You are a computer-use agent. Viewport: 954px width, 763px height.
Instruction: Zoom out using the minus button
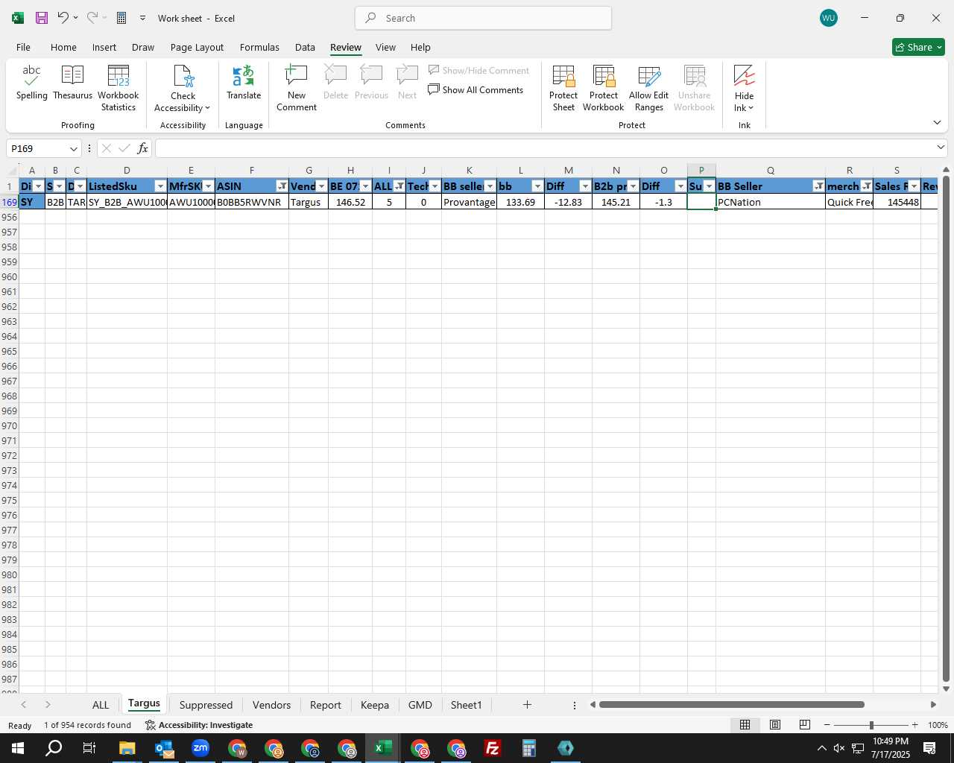827,725
